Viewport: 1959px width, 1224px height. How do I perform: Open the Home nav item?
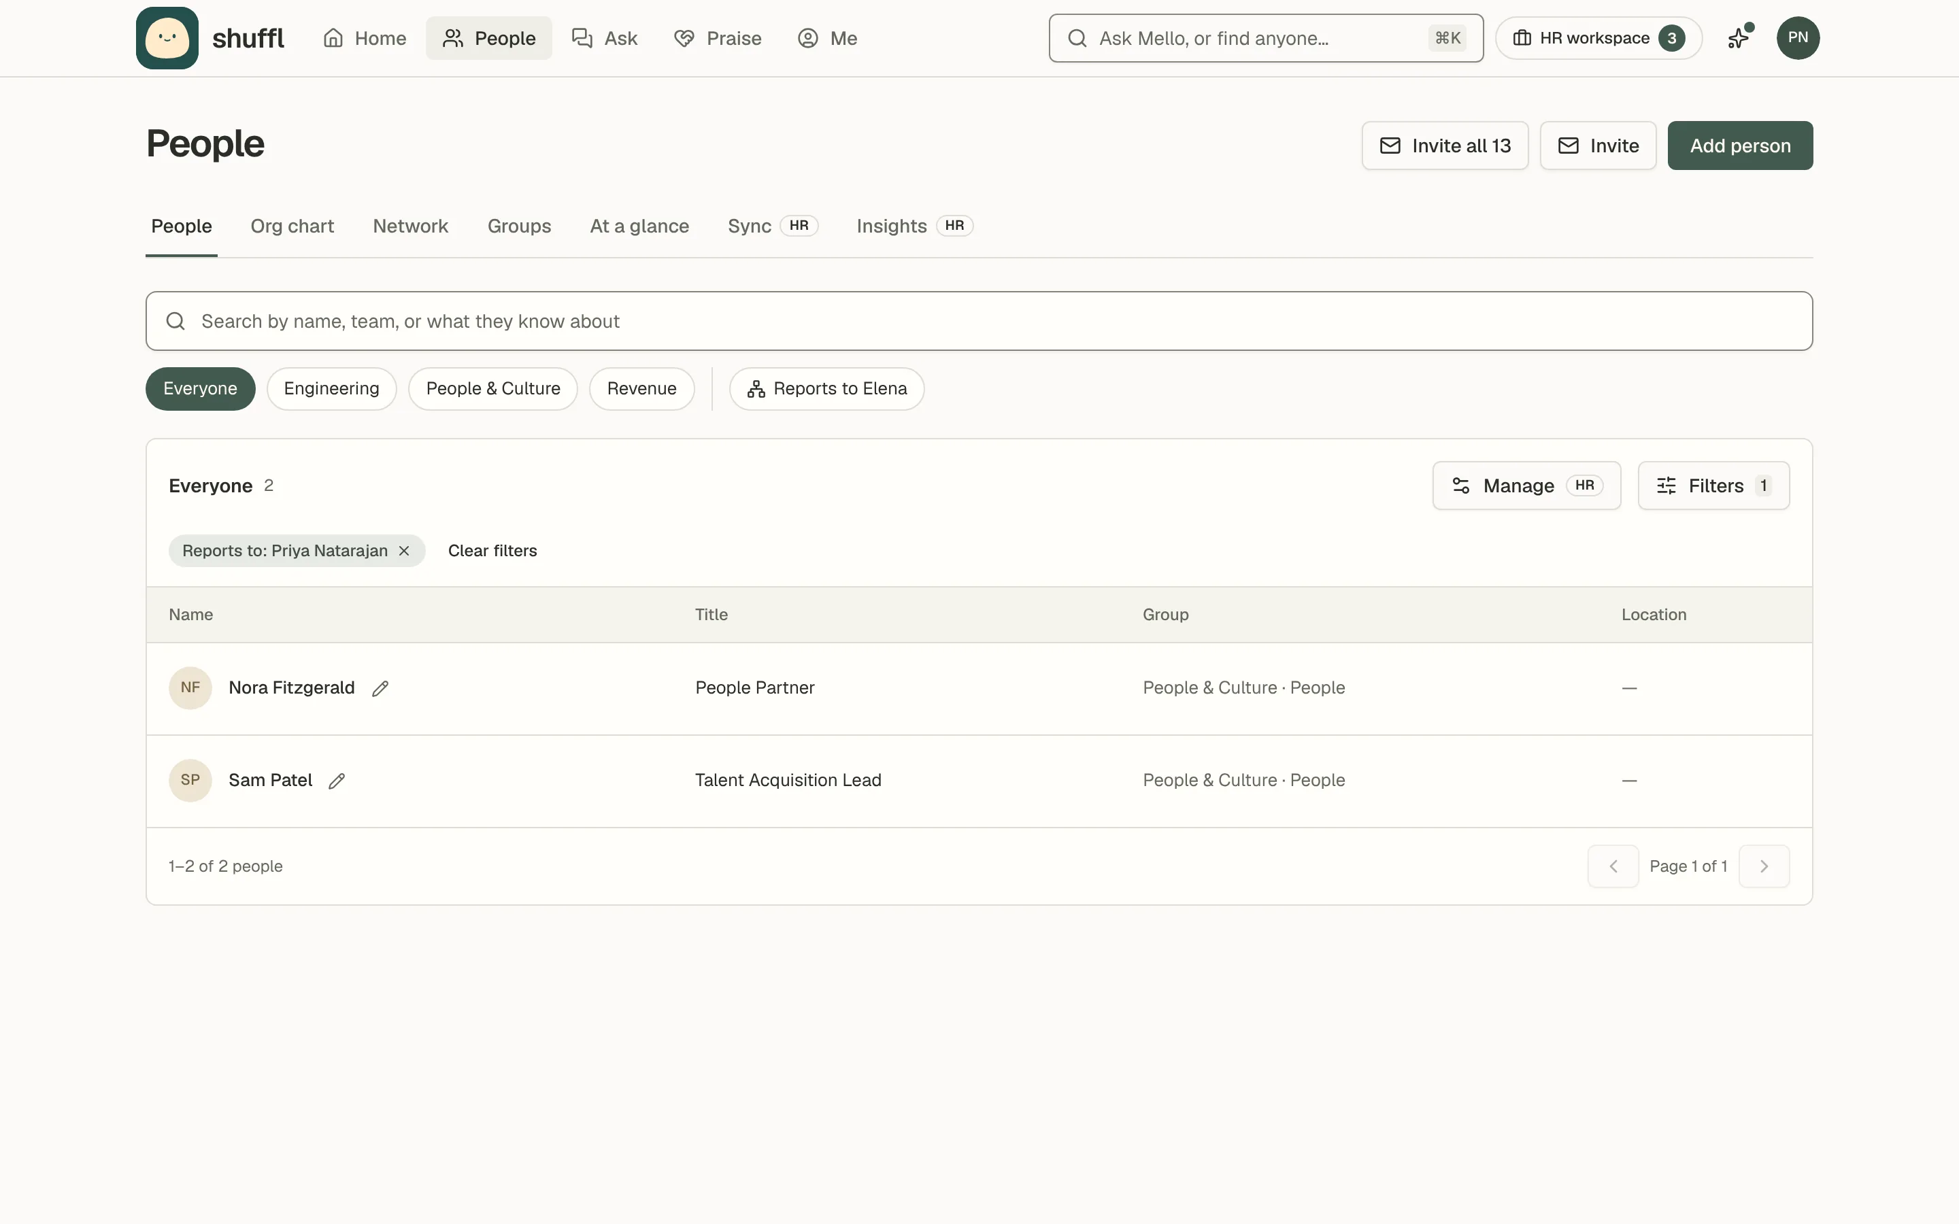pyautogui.click(x=365, y=38)
